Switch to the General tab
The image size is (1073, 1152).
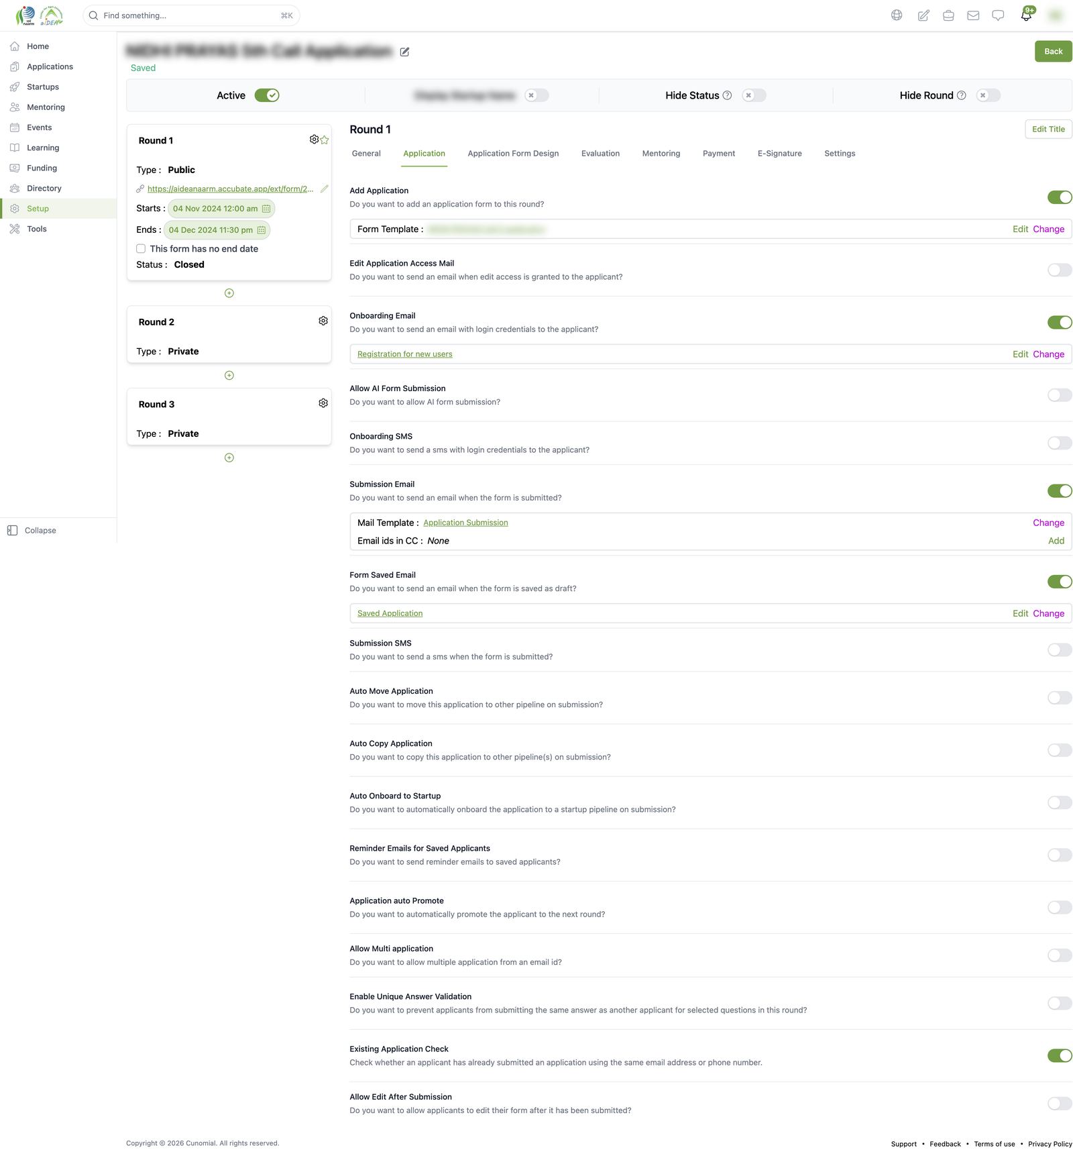tap(366, 154)
